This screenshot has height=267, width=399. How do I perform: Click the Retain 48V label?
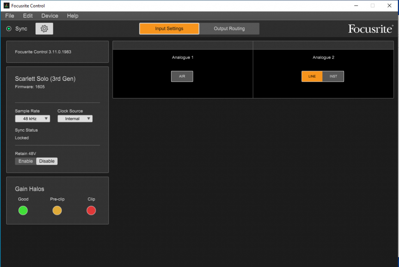point(25,153)
